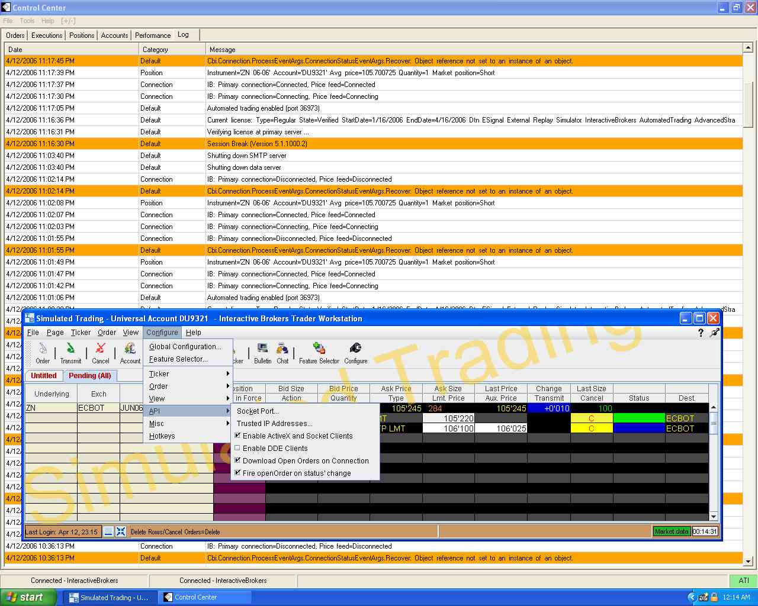Click the Windows start button
This screenshot has height=606, width=758.
point(28,597)
